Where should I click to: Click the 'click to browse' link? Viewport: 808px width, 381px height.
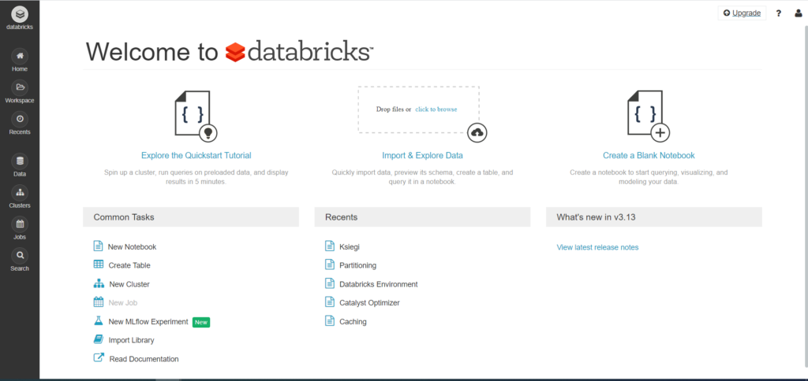(x=436, y=109)
